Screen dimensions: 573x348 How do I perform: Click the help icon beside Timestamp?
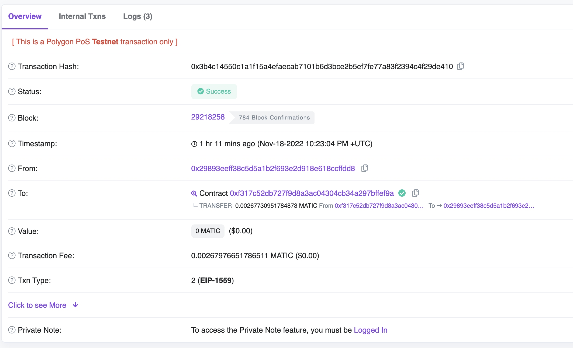12,144
